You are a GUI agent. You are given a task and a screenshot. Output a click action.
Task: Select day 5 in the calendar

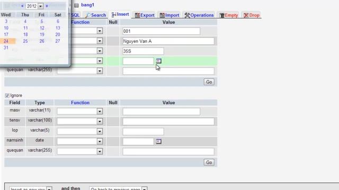(x=42, y=21)
